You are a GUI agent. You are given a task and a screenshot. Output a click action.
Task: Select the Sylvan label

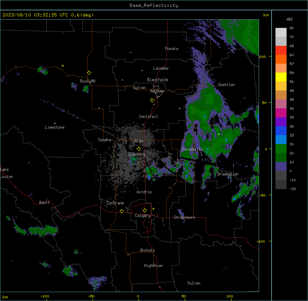click(x=139, y=88)
